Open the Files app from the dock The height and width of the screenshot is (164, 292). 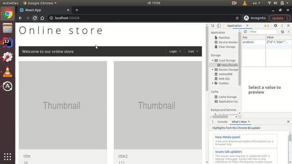point(7,28)
